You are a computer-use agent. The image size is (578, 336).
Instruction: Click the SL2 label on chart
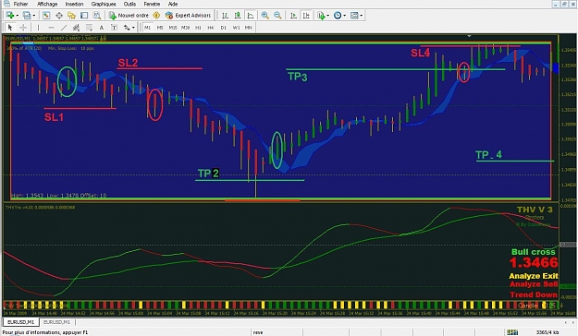pos(128,63)
